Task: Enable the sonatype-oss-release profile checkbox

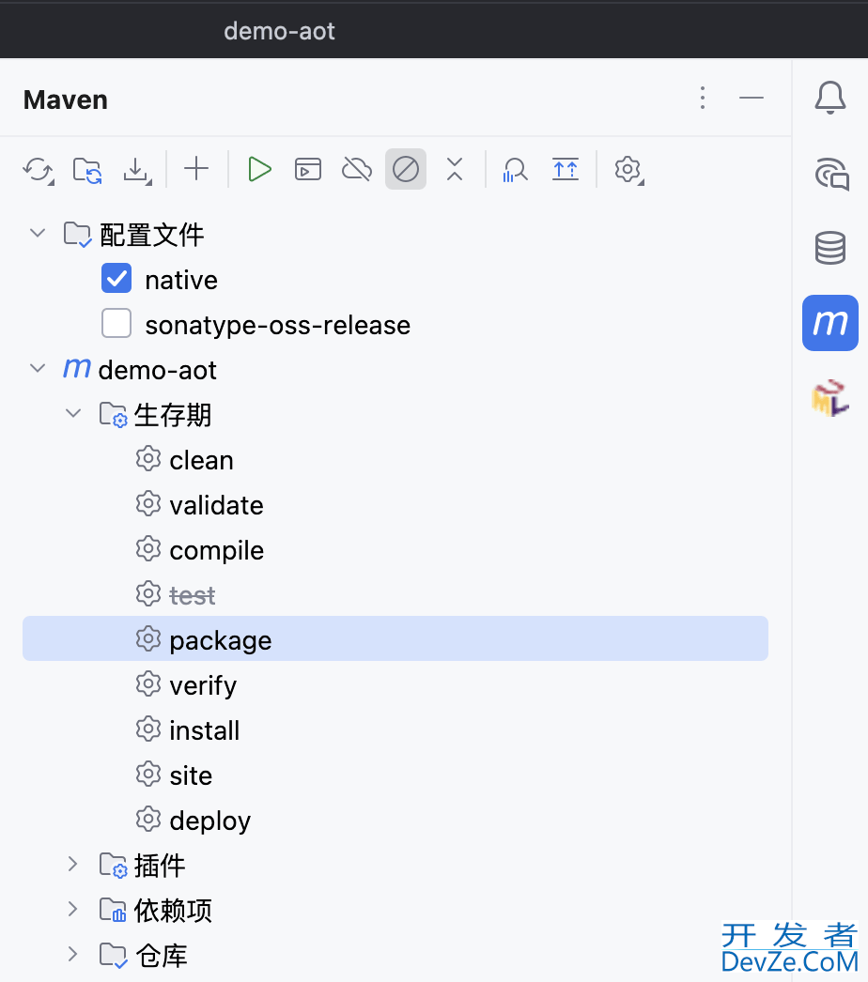Action: point(116,324)
